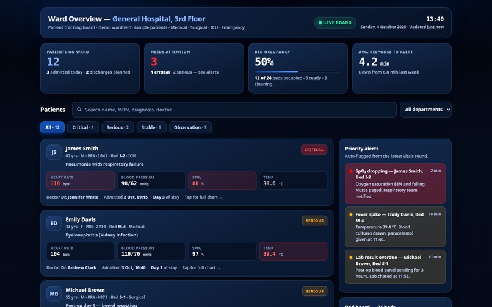Image resolution: width=492 pixels, height=307 pixels.
Task: Open the Fever spike alert card
Action: point(395,227)
